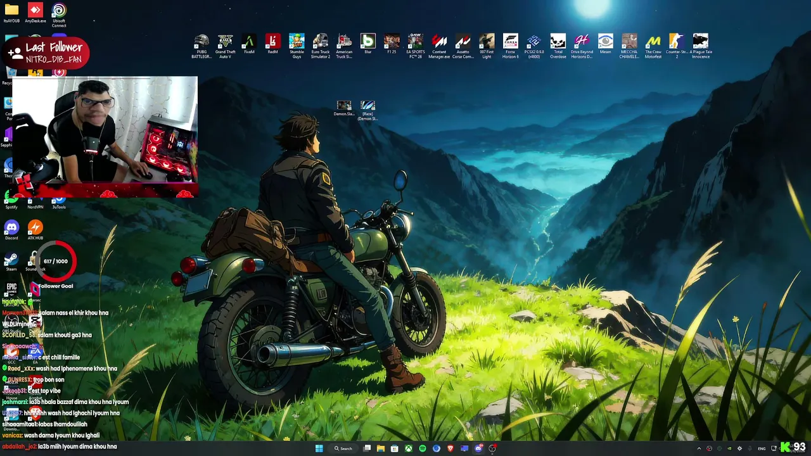Open the Brave browser from the taskbar

click(x=450, y=448)
